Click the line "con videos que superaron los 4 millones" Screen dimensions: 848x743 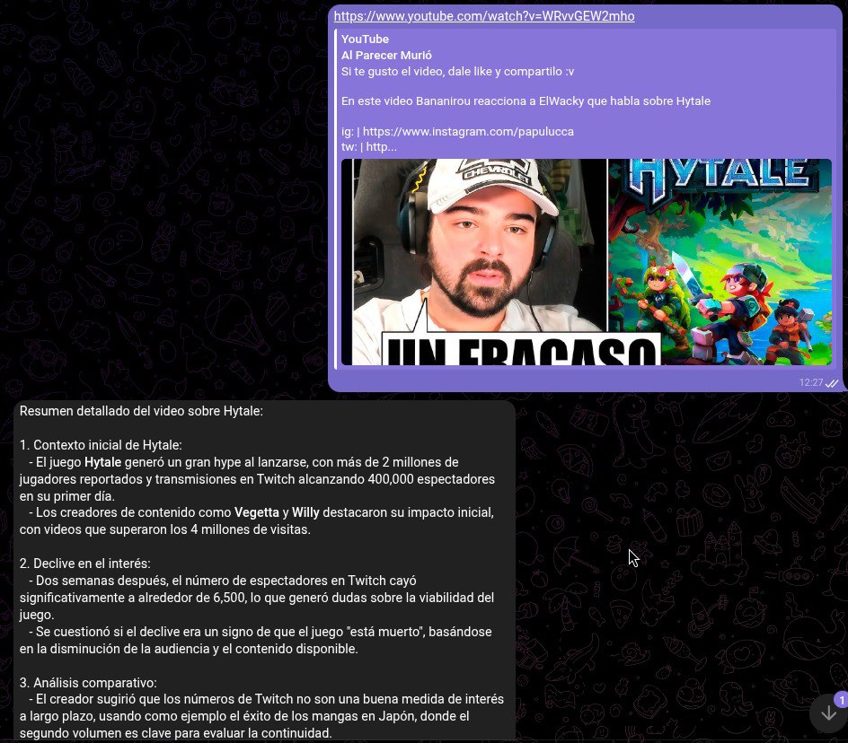(x=165, y=529)
